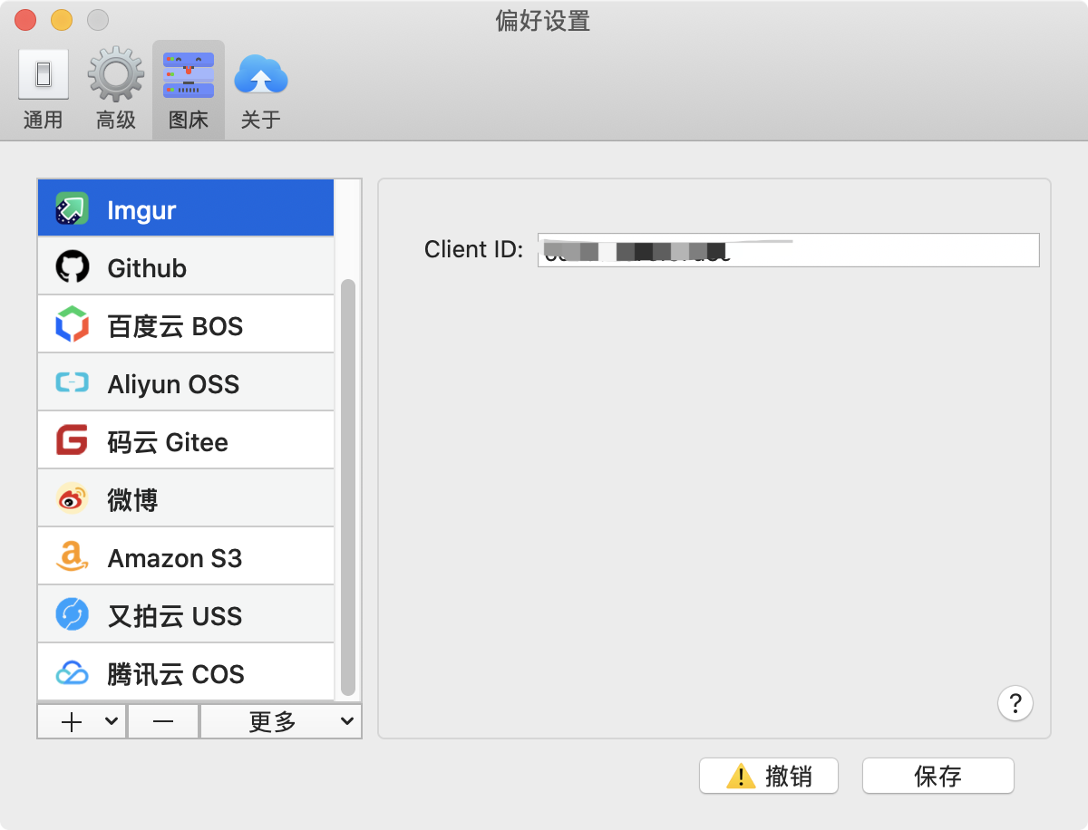The height and width of the screenshot is (830, 1088).
Task: Expand the 更多 more dropdown
Action: [281, 721]
